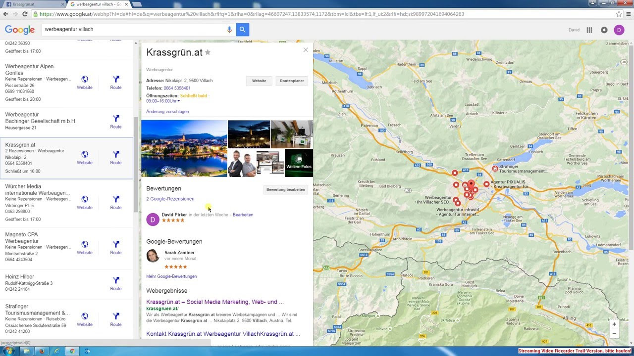Screen dimensions: 634x356
Task: Reload the current page
Action: [25, 14]
